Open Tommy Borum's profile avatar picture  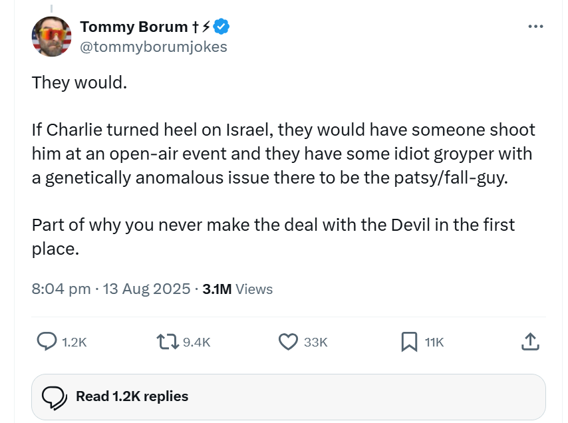pyautogui.click(x=51, y=37)
